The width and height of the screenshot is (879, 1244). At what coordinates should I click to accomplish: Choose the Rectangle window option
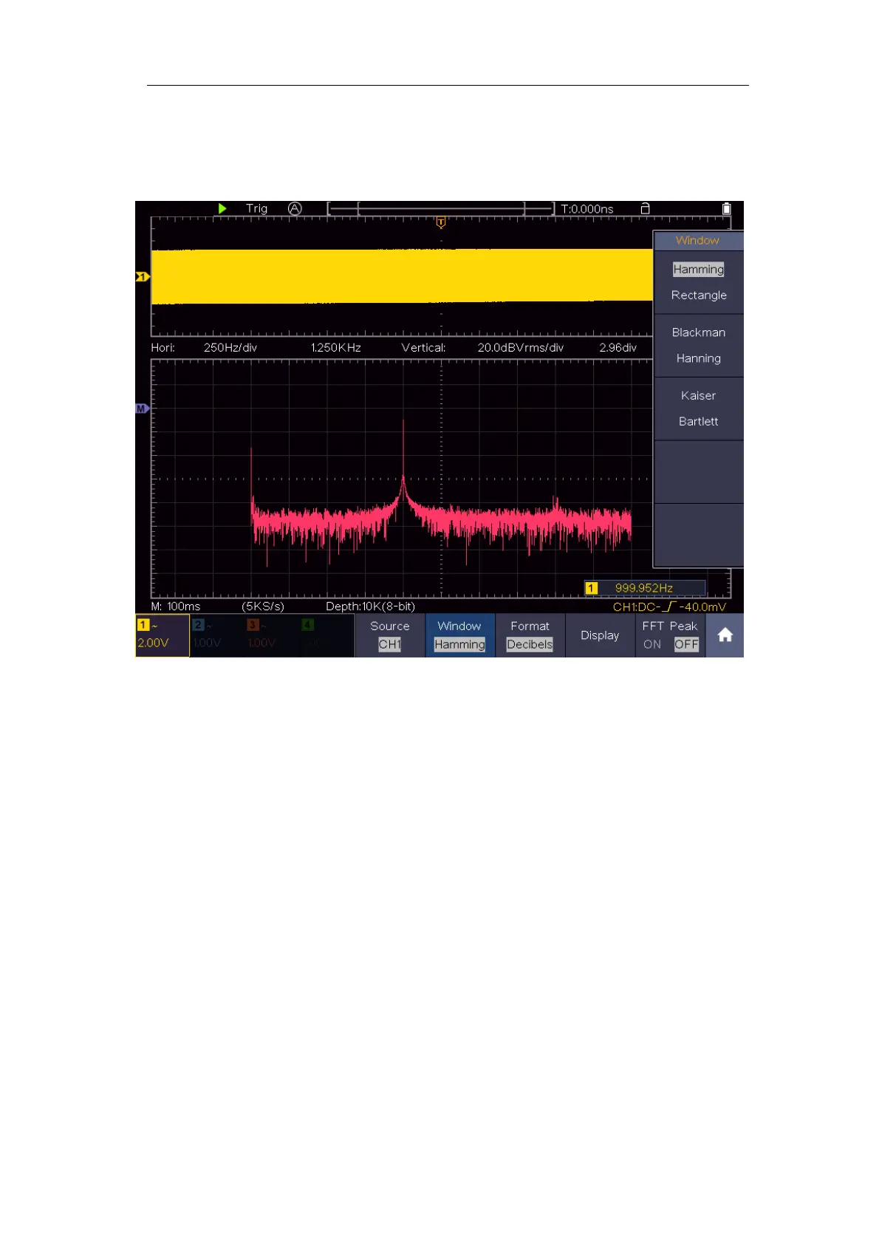click(x=699, y=295)
